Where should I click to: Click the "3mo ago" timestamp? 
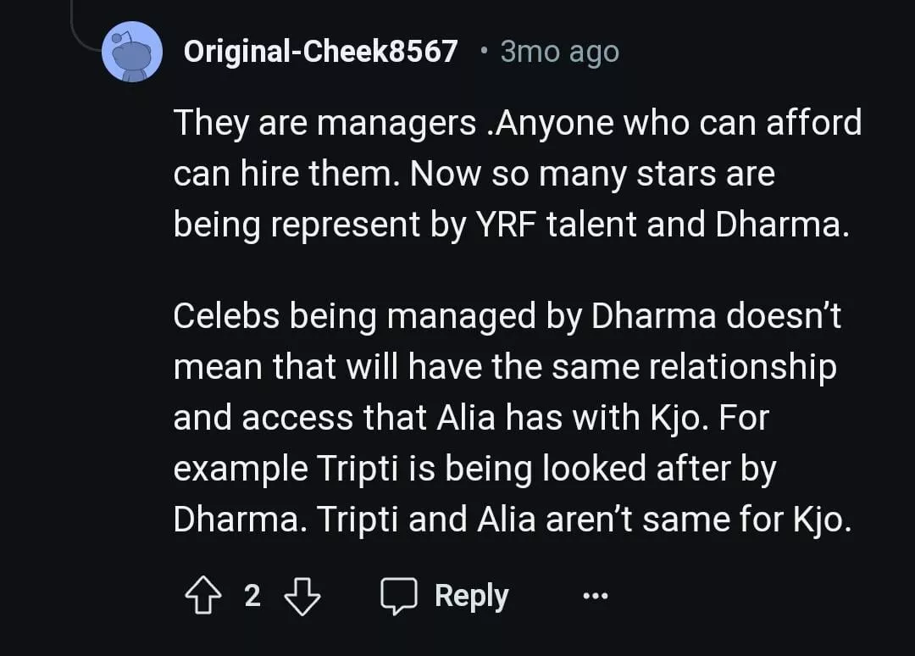click(x=560, y=52)
